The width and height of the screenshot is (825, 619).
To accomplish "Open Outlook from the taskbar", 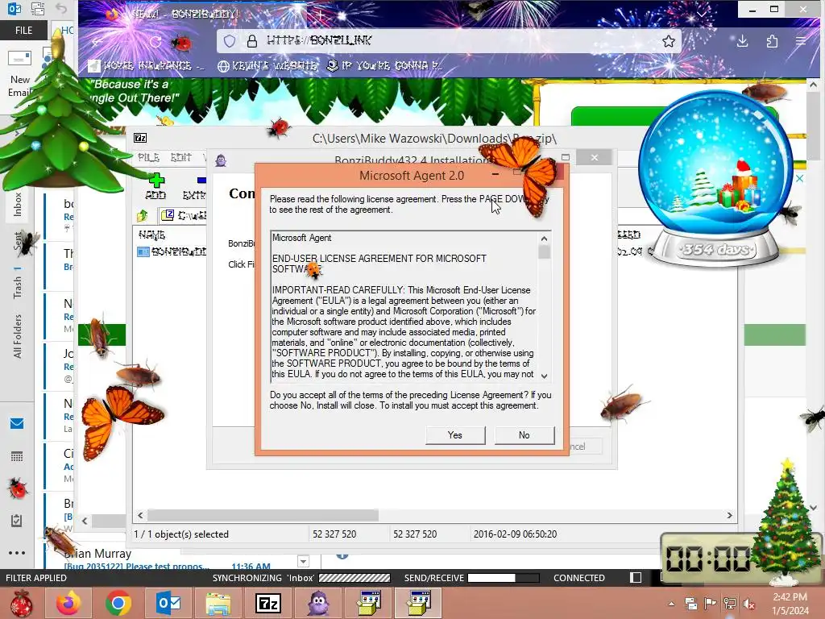I will click(168, 603).
